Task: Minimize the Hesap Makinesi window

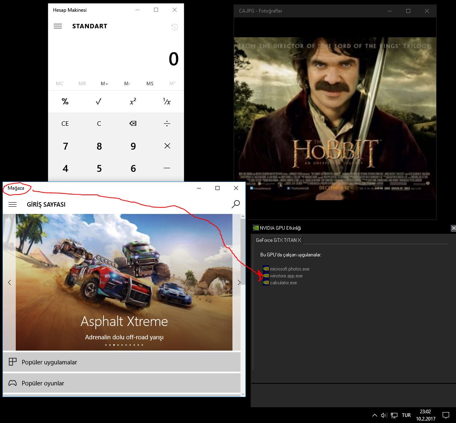Action: (x=137, y=10)
